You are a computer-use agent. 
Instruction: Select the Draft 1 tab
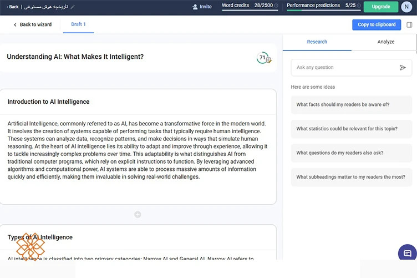pyautogui.click(x=78, y=24)
